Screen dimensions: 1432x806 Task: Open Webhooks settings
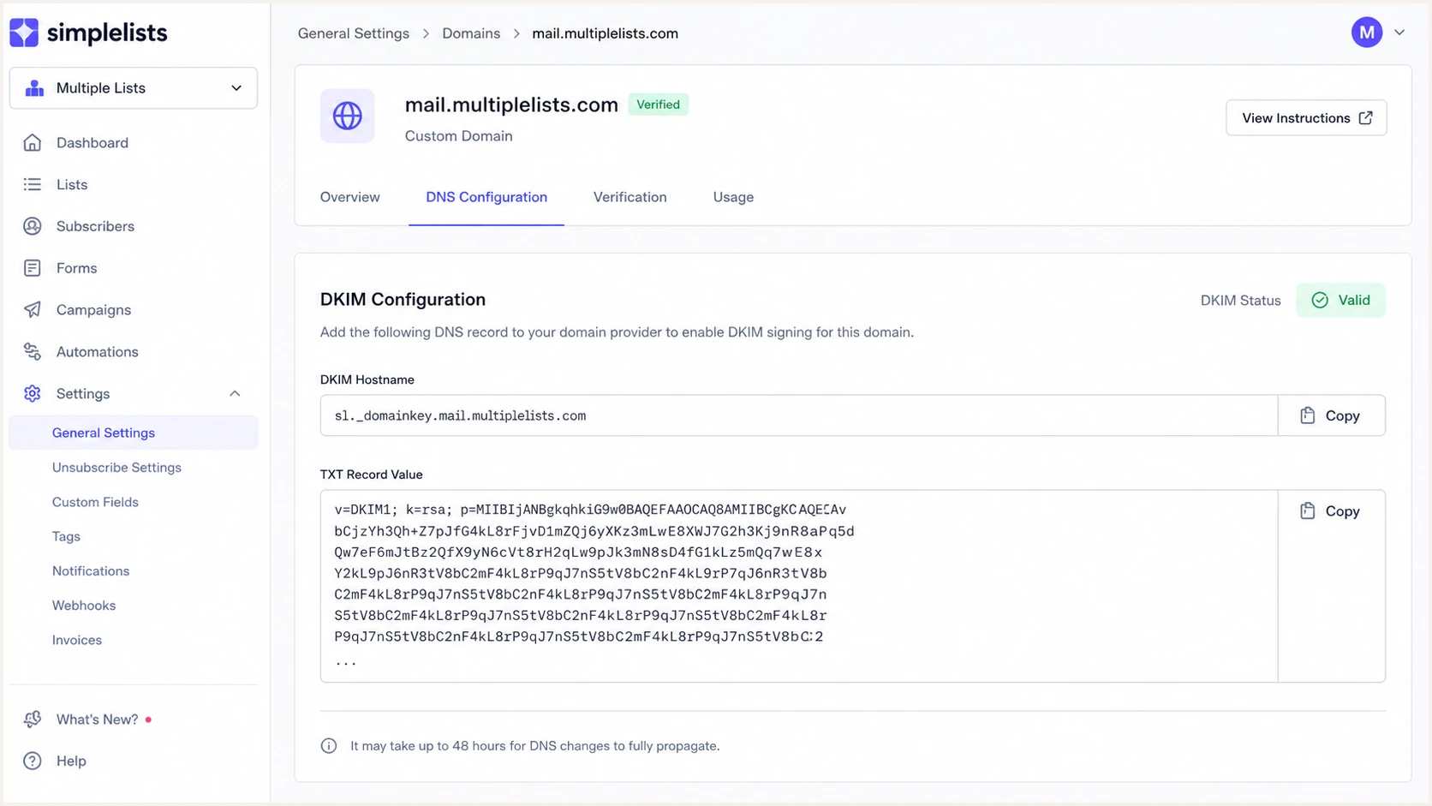pos(84,606)
